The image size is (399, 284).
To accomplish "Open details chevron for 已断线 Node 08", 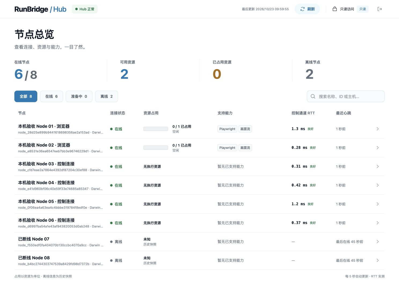I will 378,261.
